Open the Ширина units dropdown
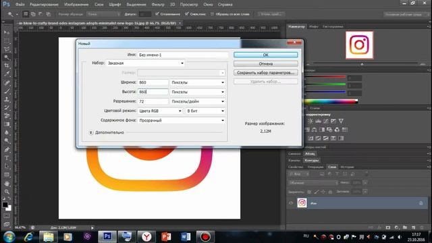 pos(198,82)
